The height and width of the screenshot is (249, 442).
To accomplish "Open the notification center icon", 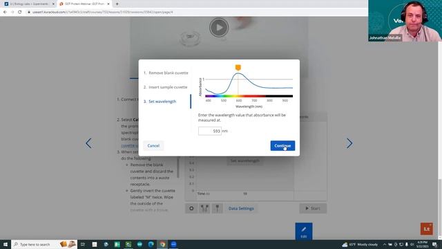I will 434,244.
